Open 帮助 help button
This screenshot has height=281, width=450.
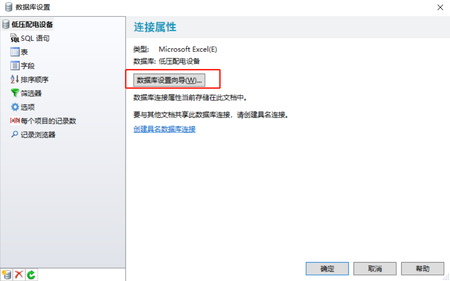(422, 269)
